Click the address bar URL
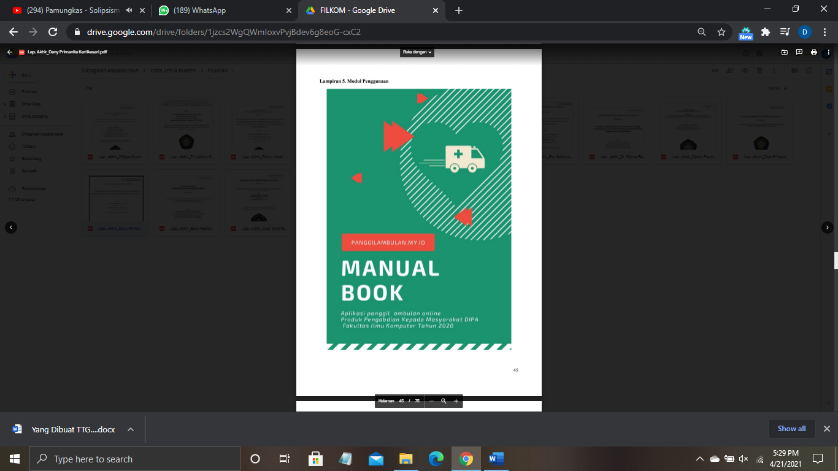838x471 pixels. [x=223, y=32]
